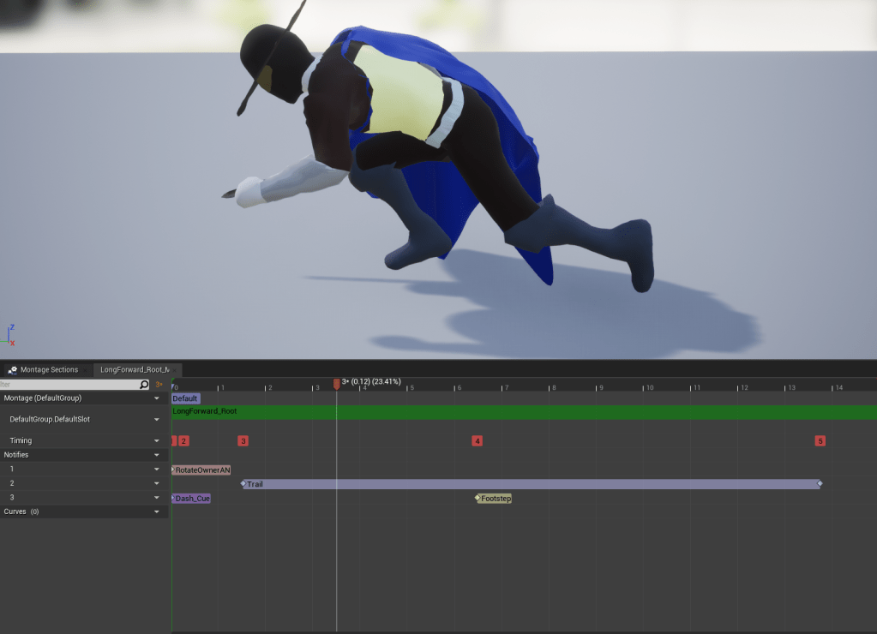This screenshot has height=634, width=877.
Task: Select the RotateOwnerAN notify on track 1
Action: point(202,470)
